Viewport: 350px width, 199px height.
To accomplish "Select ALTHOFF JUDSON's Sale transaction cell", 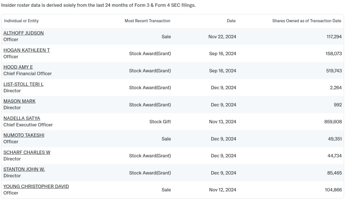I will (166, 37).
